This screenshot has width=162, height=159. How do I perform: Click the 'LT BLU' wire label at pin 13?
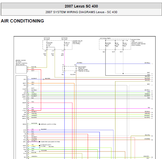coord(33,146)
